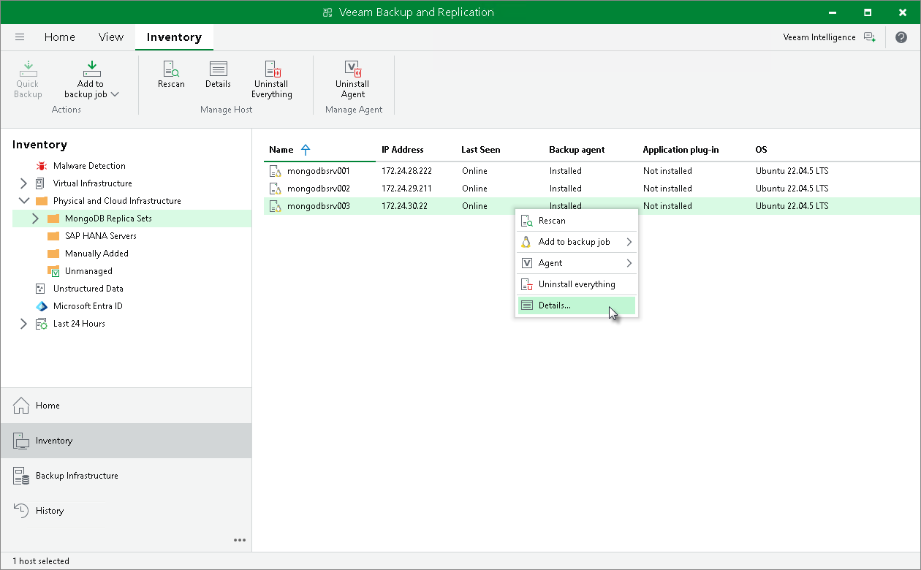Open the Agent context submenu
The image size is (921, 570).
(x=577, y=263)
